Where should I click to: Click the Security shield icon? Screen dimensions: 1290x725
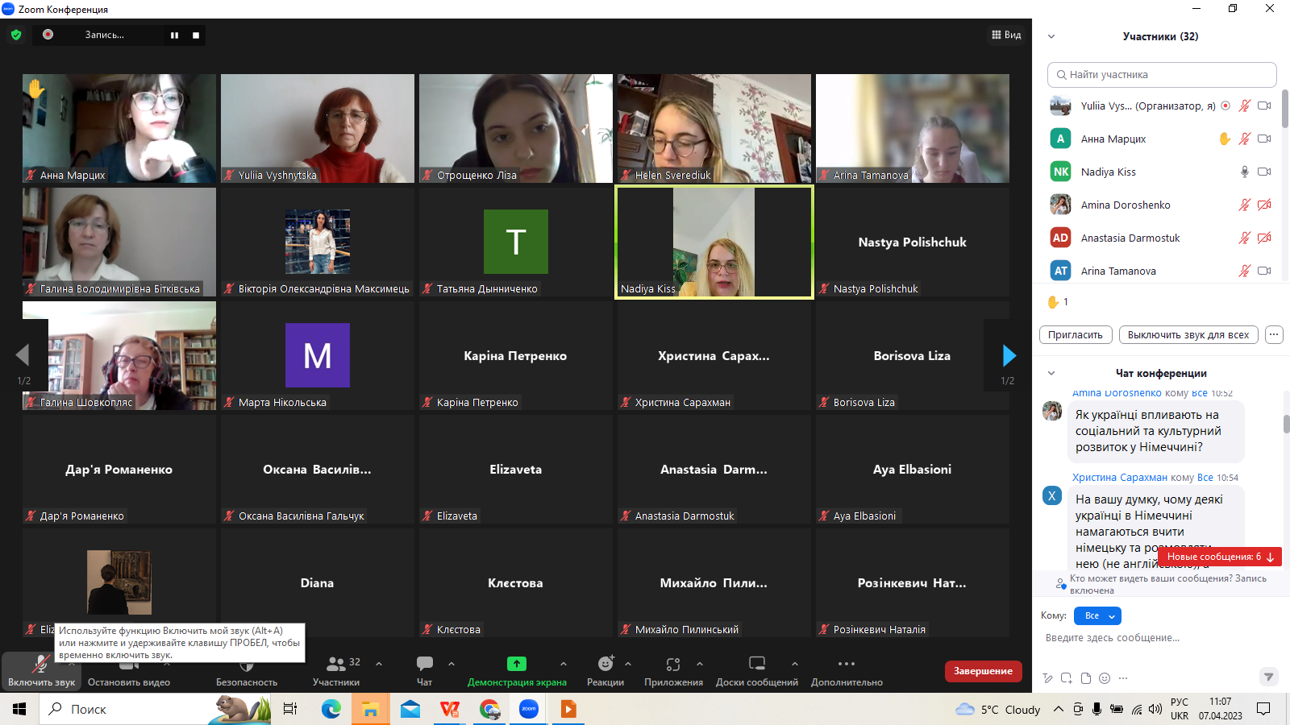click(247, 665)
